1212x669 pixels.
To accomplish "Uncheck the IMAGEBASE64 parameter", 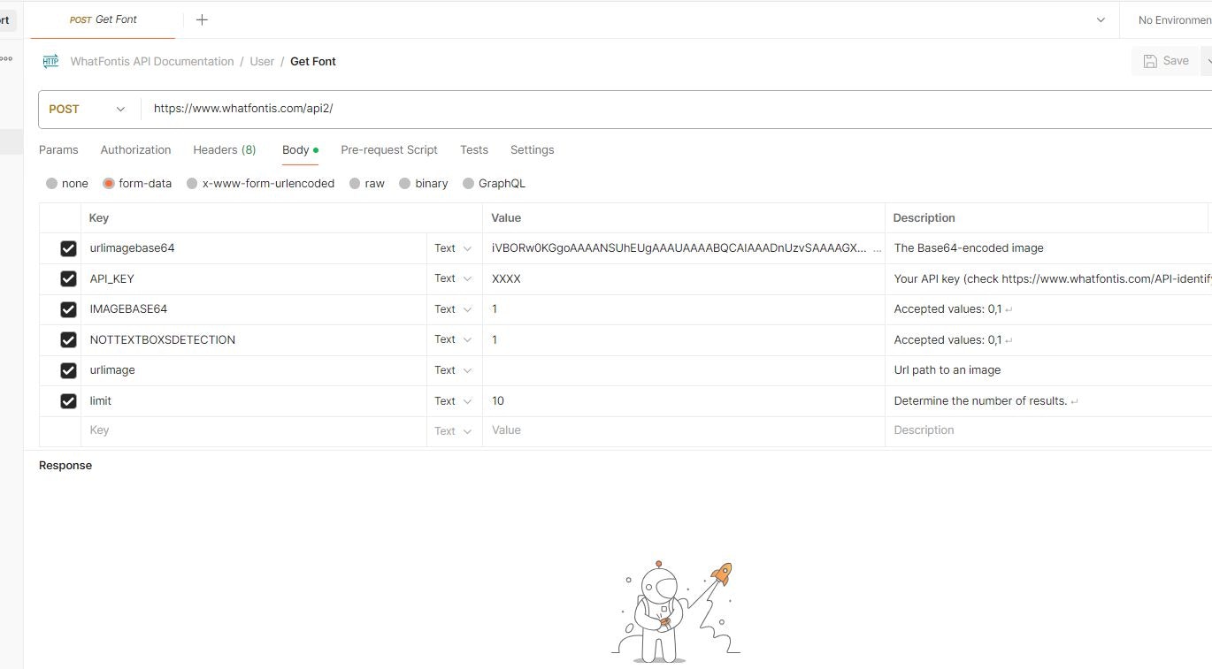I will [68, 310].
